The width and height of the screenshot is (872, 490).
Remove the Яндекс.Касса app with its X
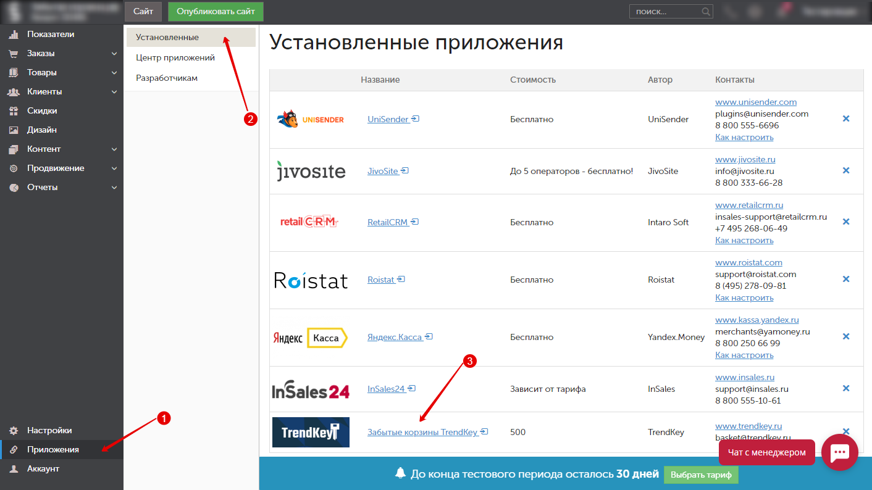[846, 336]
